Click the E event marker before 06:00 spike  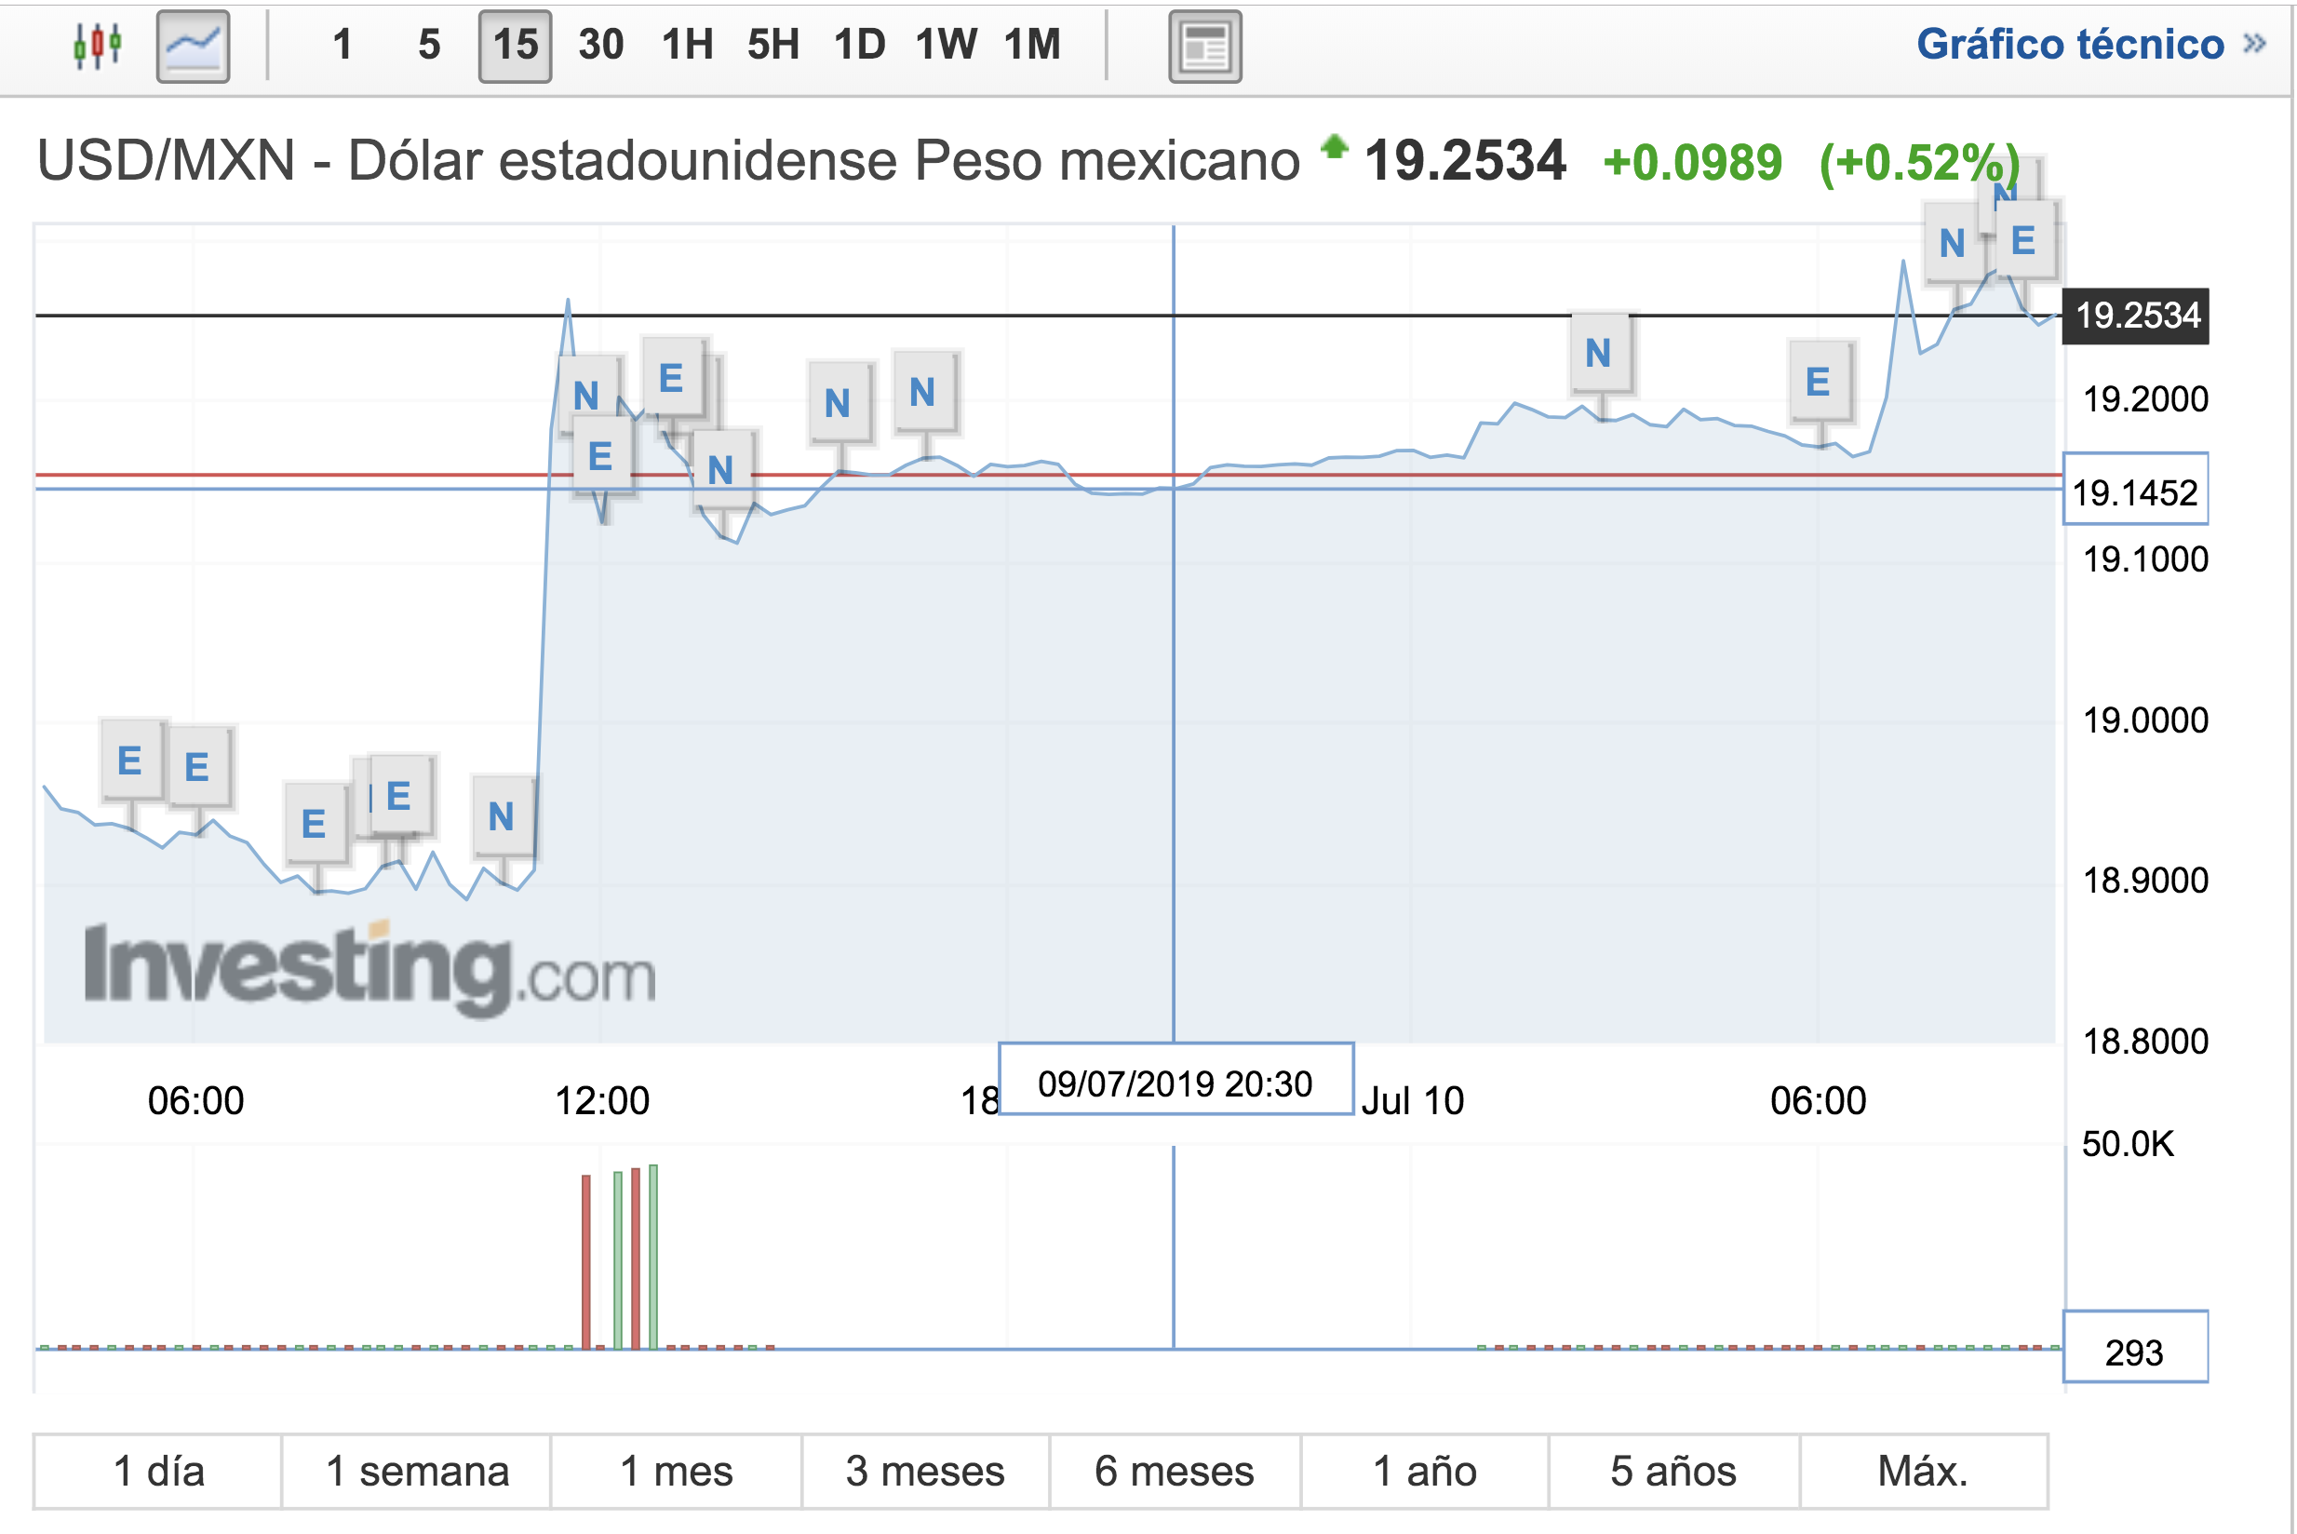tap(1818, 382)
